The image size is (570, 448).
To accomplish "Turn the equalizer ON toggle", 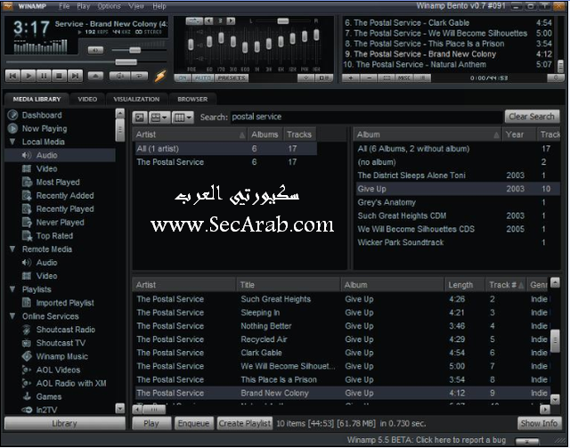I will 183,77.
